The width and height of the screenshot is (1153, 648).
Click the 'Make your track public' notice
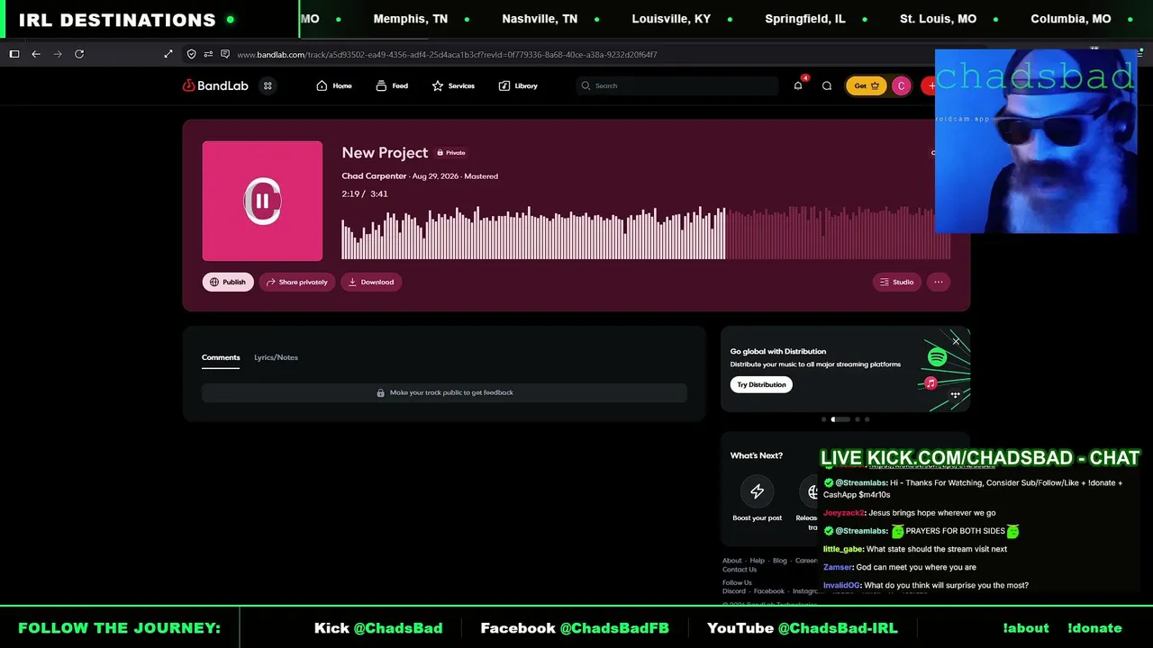pyautogui.click(x=445, y=392)
